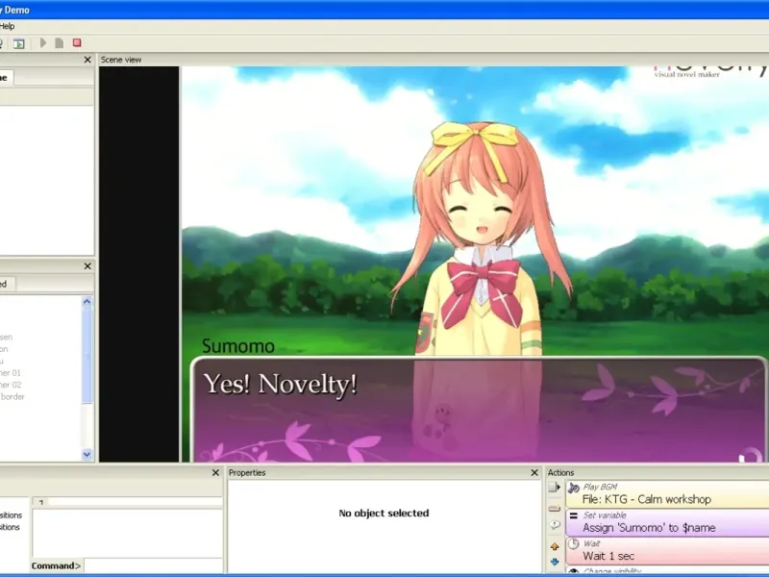The image size is (769, 577).
Task: Select the Wait 1 sec action
Action: 667,551
